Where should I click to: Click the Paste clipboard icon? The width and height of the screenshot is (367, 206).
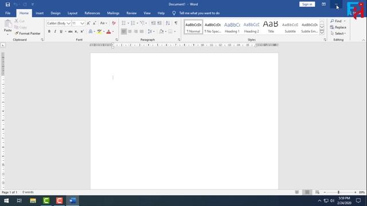7,23
